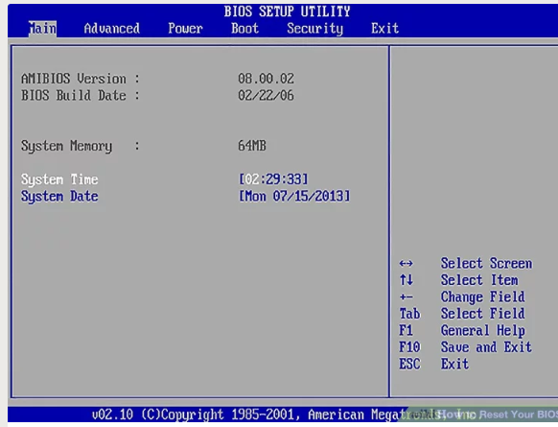This screenshot has width=558, height=427.
Task: Click the F1 key hint
Action: [407, 330]
